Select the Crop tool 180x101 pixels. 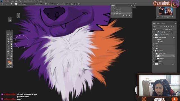click(8, 39)
